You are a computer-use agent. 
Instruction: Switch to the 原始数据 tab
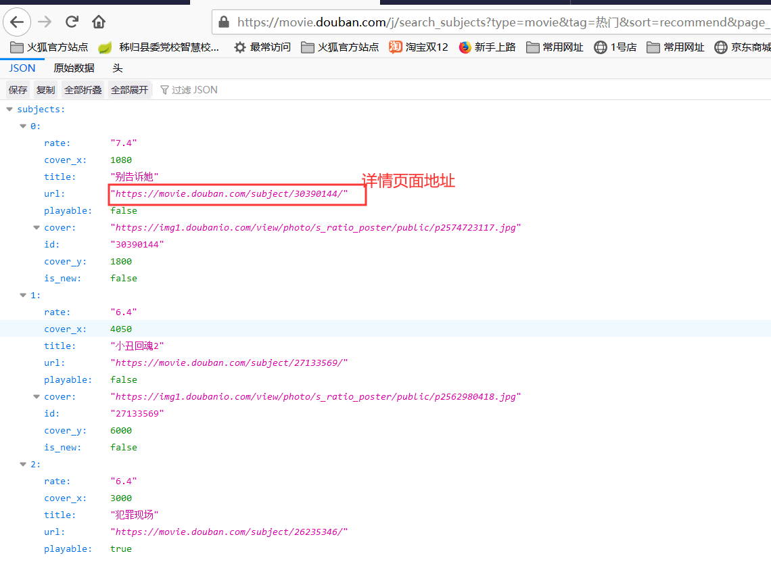pos(74,68)
